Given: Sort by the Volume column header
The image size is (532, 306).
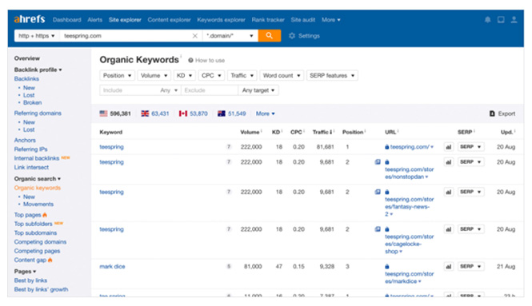Looking at the screenshot, I should pos(250,132).
